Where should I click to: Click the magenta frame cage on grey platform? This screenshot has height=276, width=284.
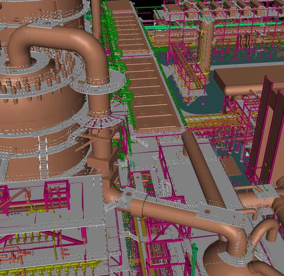pos(57,194)
